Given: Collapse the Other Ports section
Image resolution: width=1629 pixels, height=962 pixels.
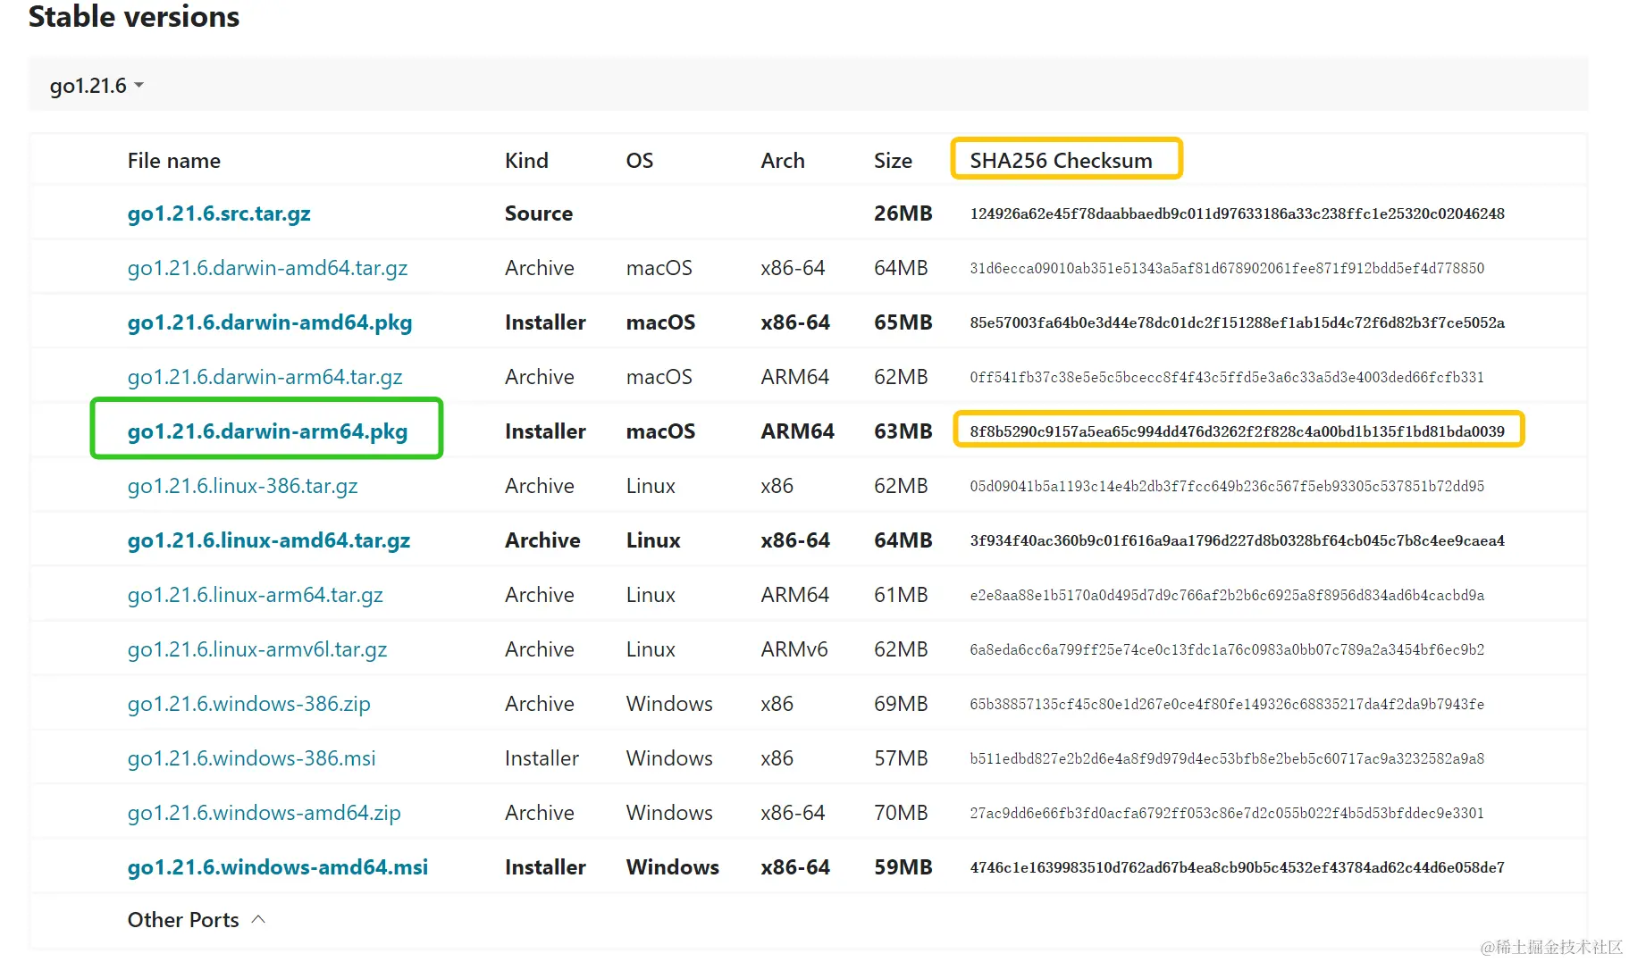Looking at the screenshot, I should tap(197, 920).
